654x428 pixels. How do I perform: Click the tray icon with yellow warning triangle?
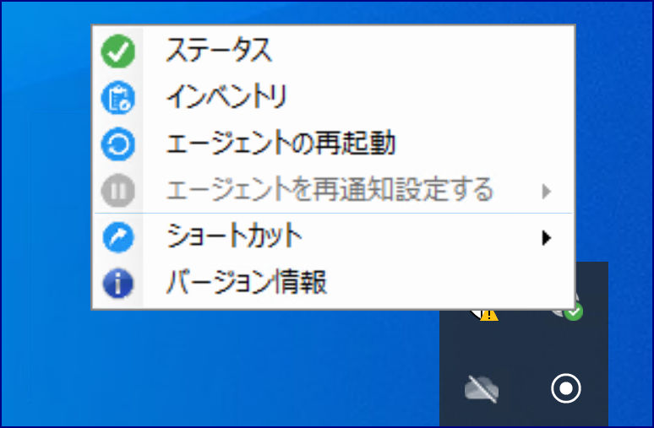pos(484,315)
